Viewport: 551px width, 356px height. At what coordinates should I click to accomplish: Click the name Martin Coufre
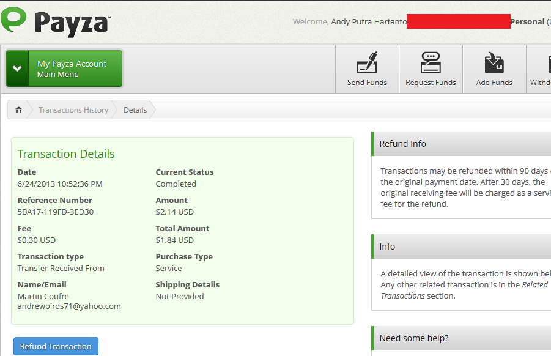click(43, 296)
